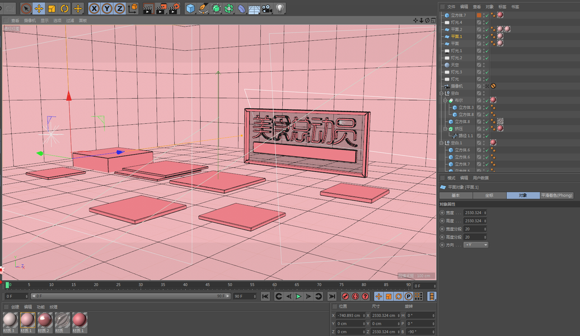
Task: Open the object manager 对象 menu
Action: tap(490, 7)
